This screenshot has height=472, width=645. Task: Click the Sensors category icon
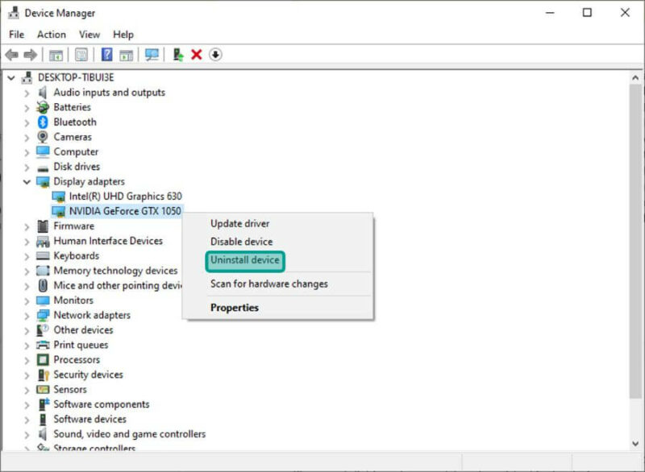[43, 389]
